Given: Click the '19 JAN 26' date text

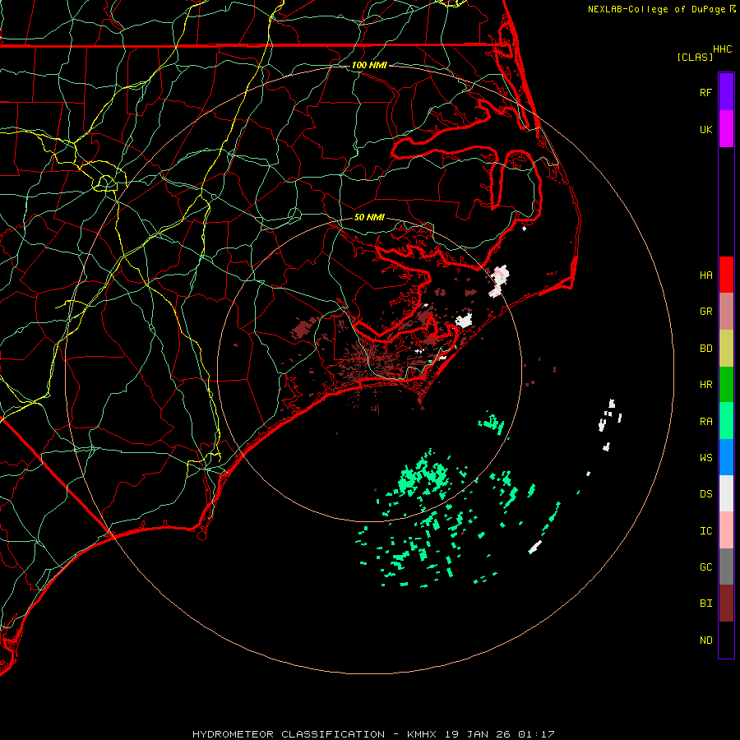Looking at the screenshot, I should click(x=478, y=734).
